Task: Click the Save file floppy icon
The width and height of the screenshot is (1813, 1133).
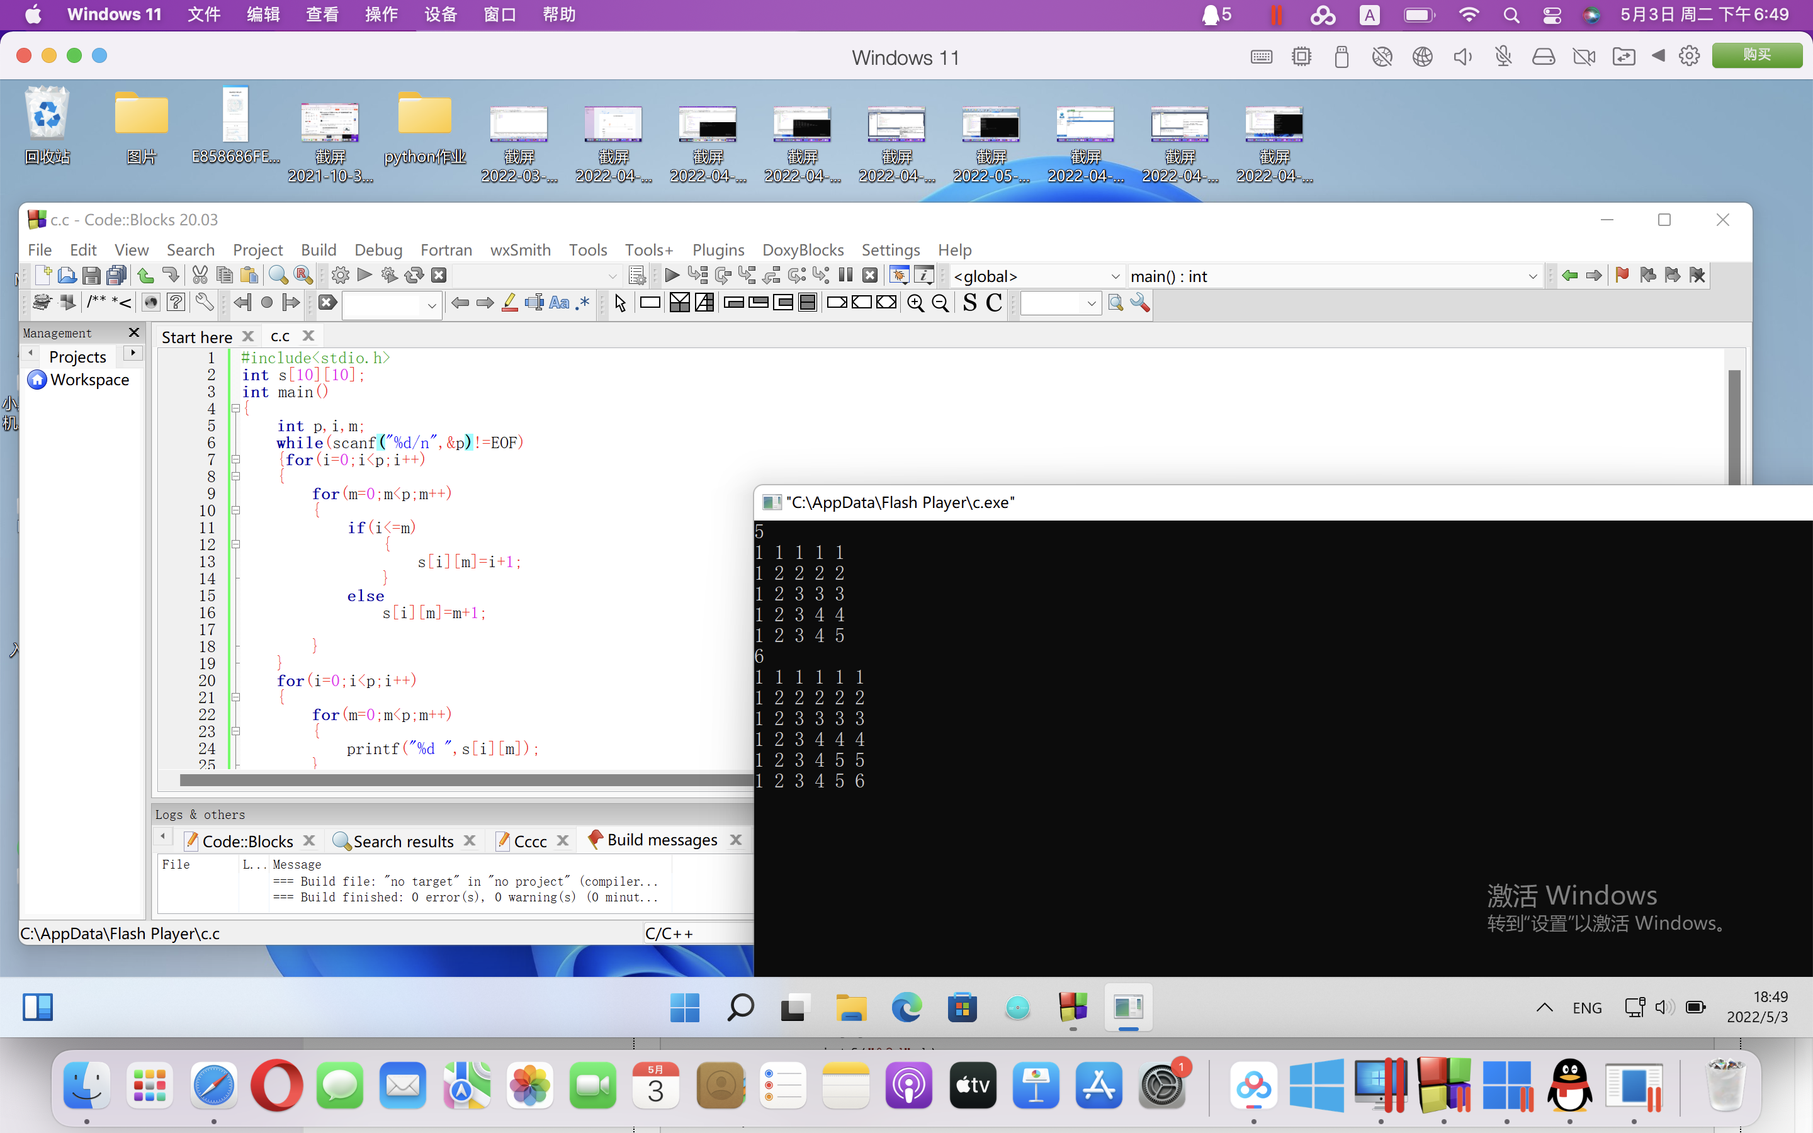Action: (91, 276)
